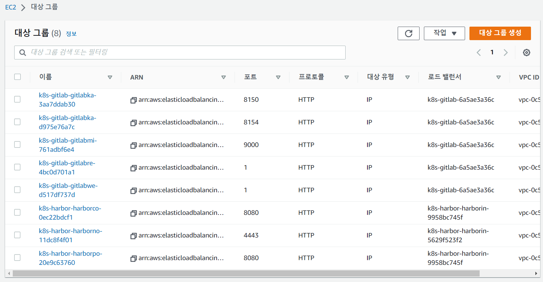The height and width of the screenshot is (282, 543).
Task: Check the k8s-harbor-harborco-0ec22bdcf1 row
Action: pyautogui.click(x=17, y=212)
